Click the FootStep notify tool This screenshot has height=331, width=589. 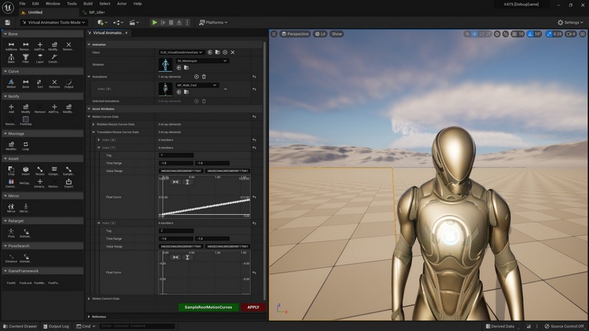coord(26,121)
